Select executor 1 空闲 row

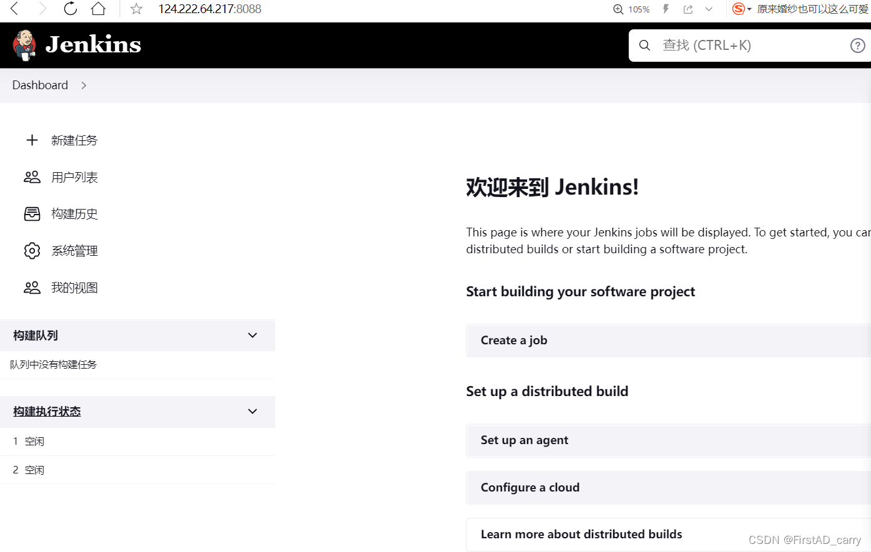point(137,442)
